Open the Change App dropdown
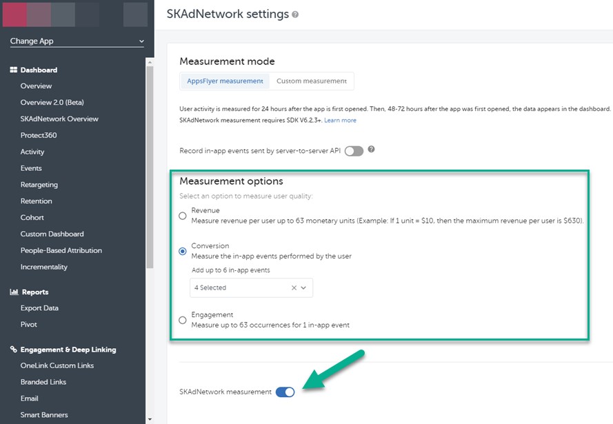This screenshot has width=613, height=424. pos(77,41)
